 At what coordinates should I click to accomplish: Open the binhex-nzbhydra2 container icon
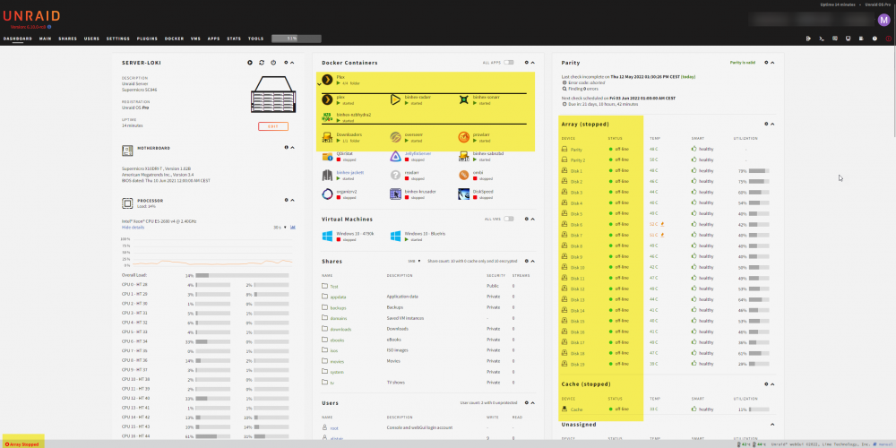pyautogui.click(x=327, y=117)
